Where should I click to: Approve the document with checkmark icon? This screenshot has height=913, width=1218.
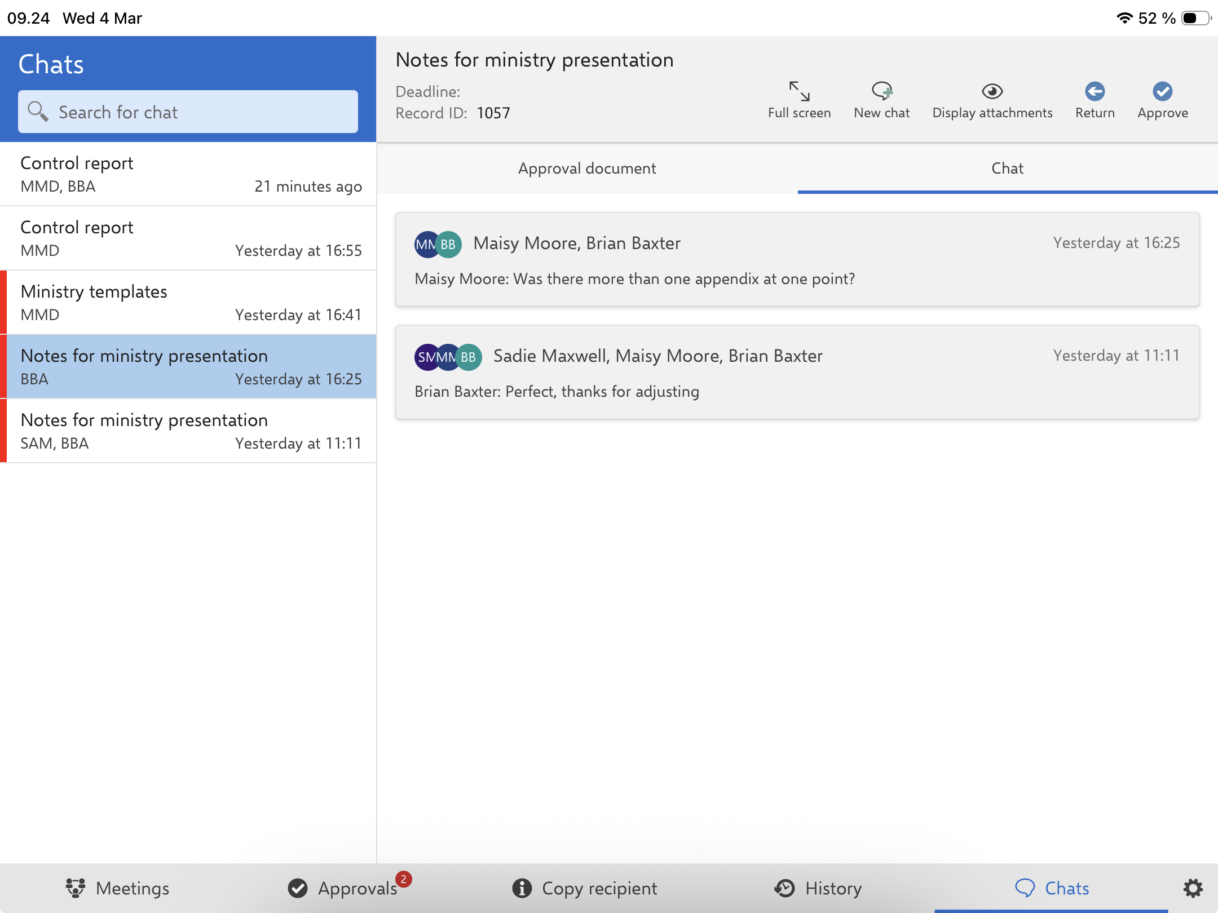pyautogui.click(x=1162, y=91)
